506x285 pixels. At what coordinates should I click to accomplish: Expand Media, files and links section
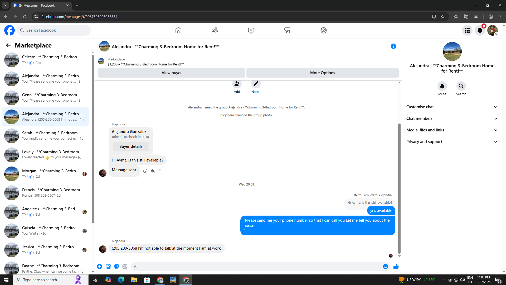[x=452, y=130]
